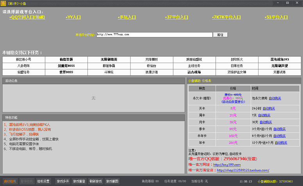Select the 37平台入口 link
Image resolution: width=303 pixels, height=186 pixels.
pyautogui.click(x=176, y=17)
